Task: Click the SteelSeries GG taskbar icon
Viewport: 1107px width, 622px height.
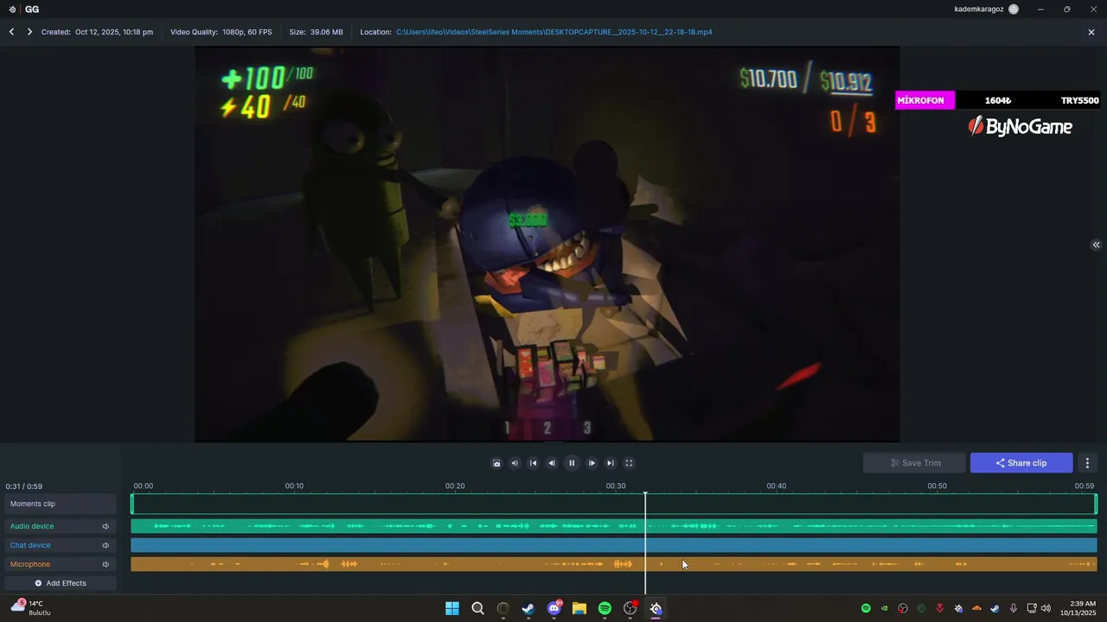Action: click(x=656, y=608)
